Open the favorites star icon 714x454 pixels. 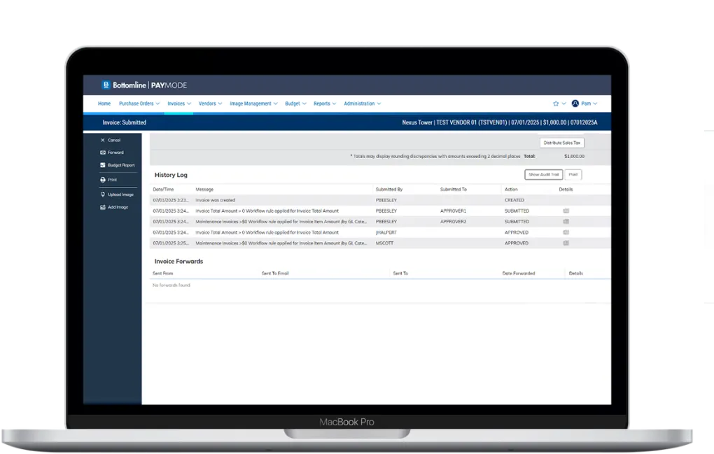tap(556, 104)
